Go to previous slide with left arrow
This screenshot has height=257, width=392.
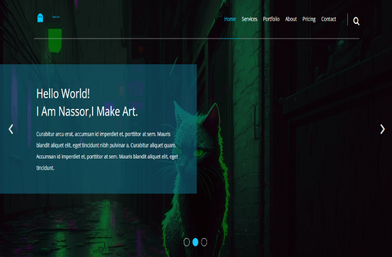(11, 129)
